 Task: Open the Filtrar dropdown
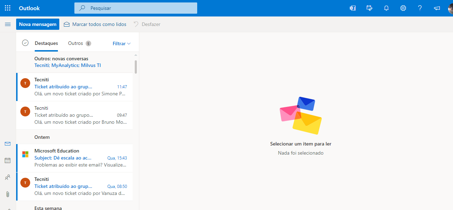121,43
